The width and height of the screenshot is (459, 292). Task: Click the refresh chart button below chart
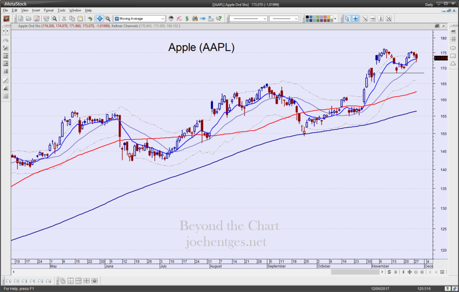tap(389, 272)
